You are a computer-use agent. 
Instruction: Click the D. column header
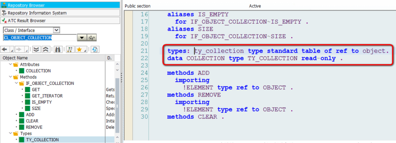pyautogui.click(x=110, y=58)
